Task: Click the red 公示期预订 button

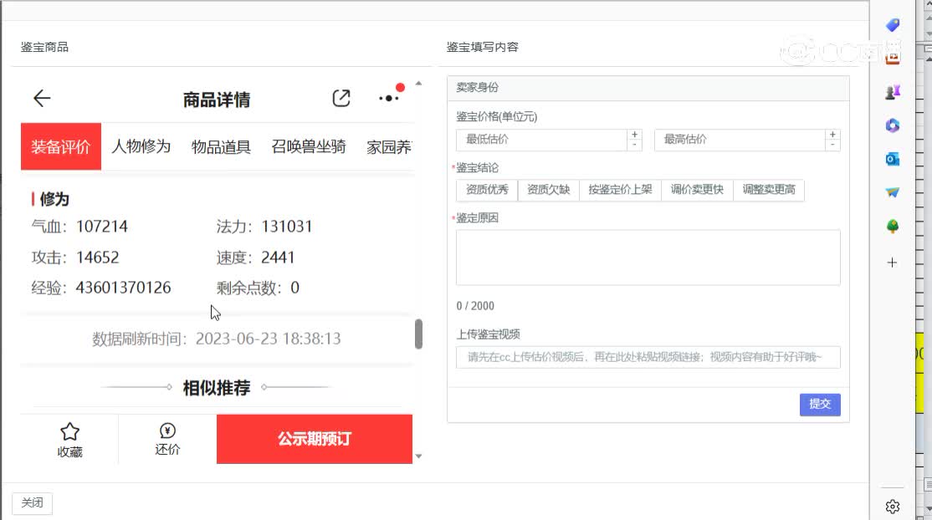Action: coord(315,439)
